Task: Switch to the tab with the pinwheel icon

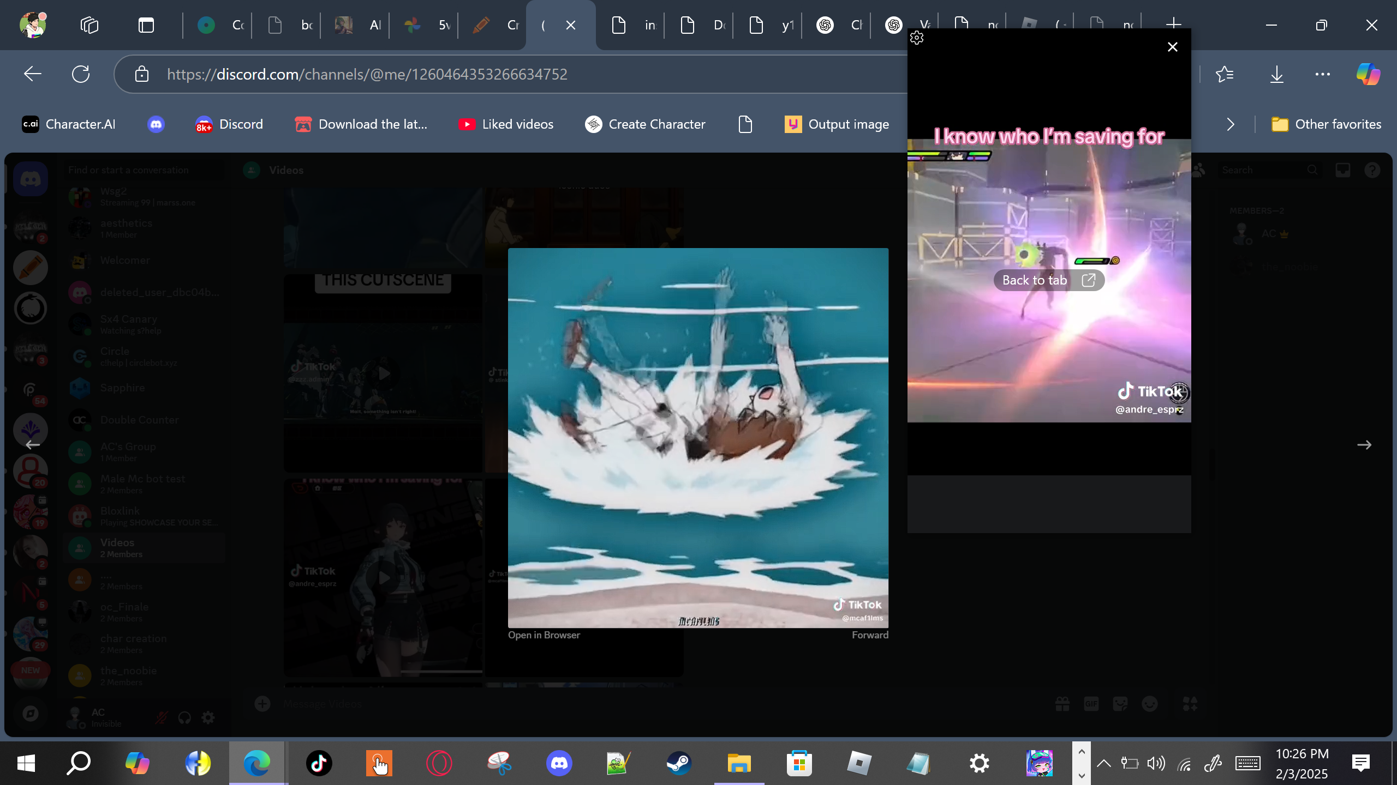Action: [426, 25]
